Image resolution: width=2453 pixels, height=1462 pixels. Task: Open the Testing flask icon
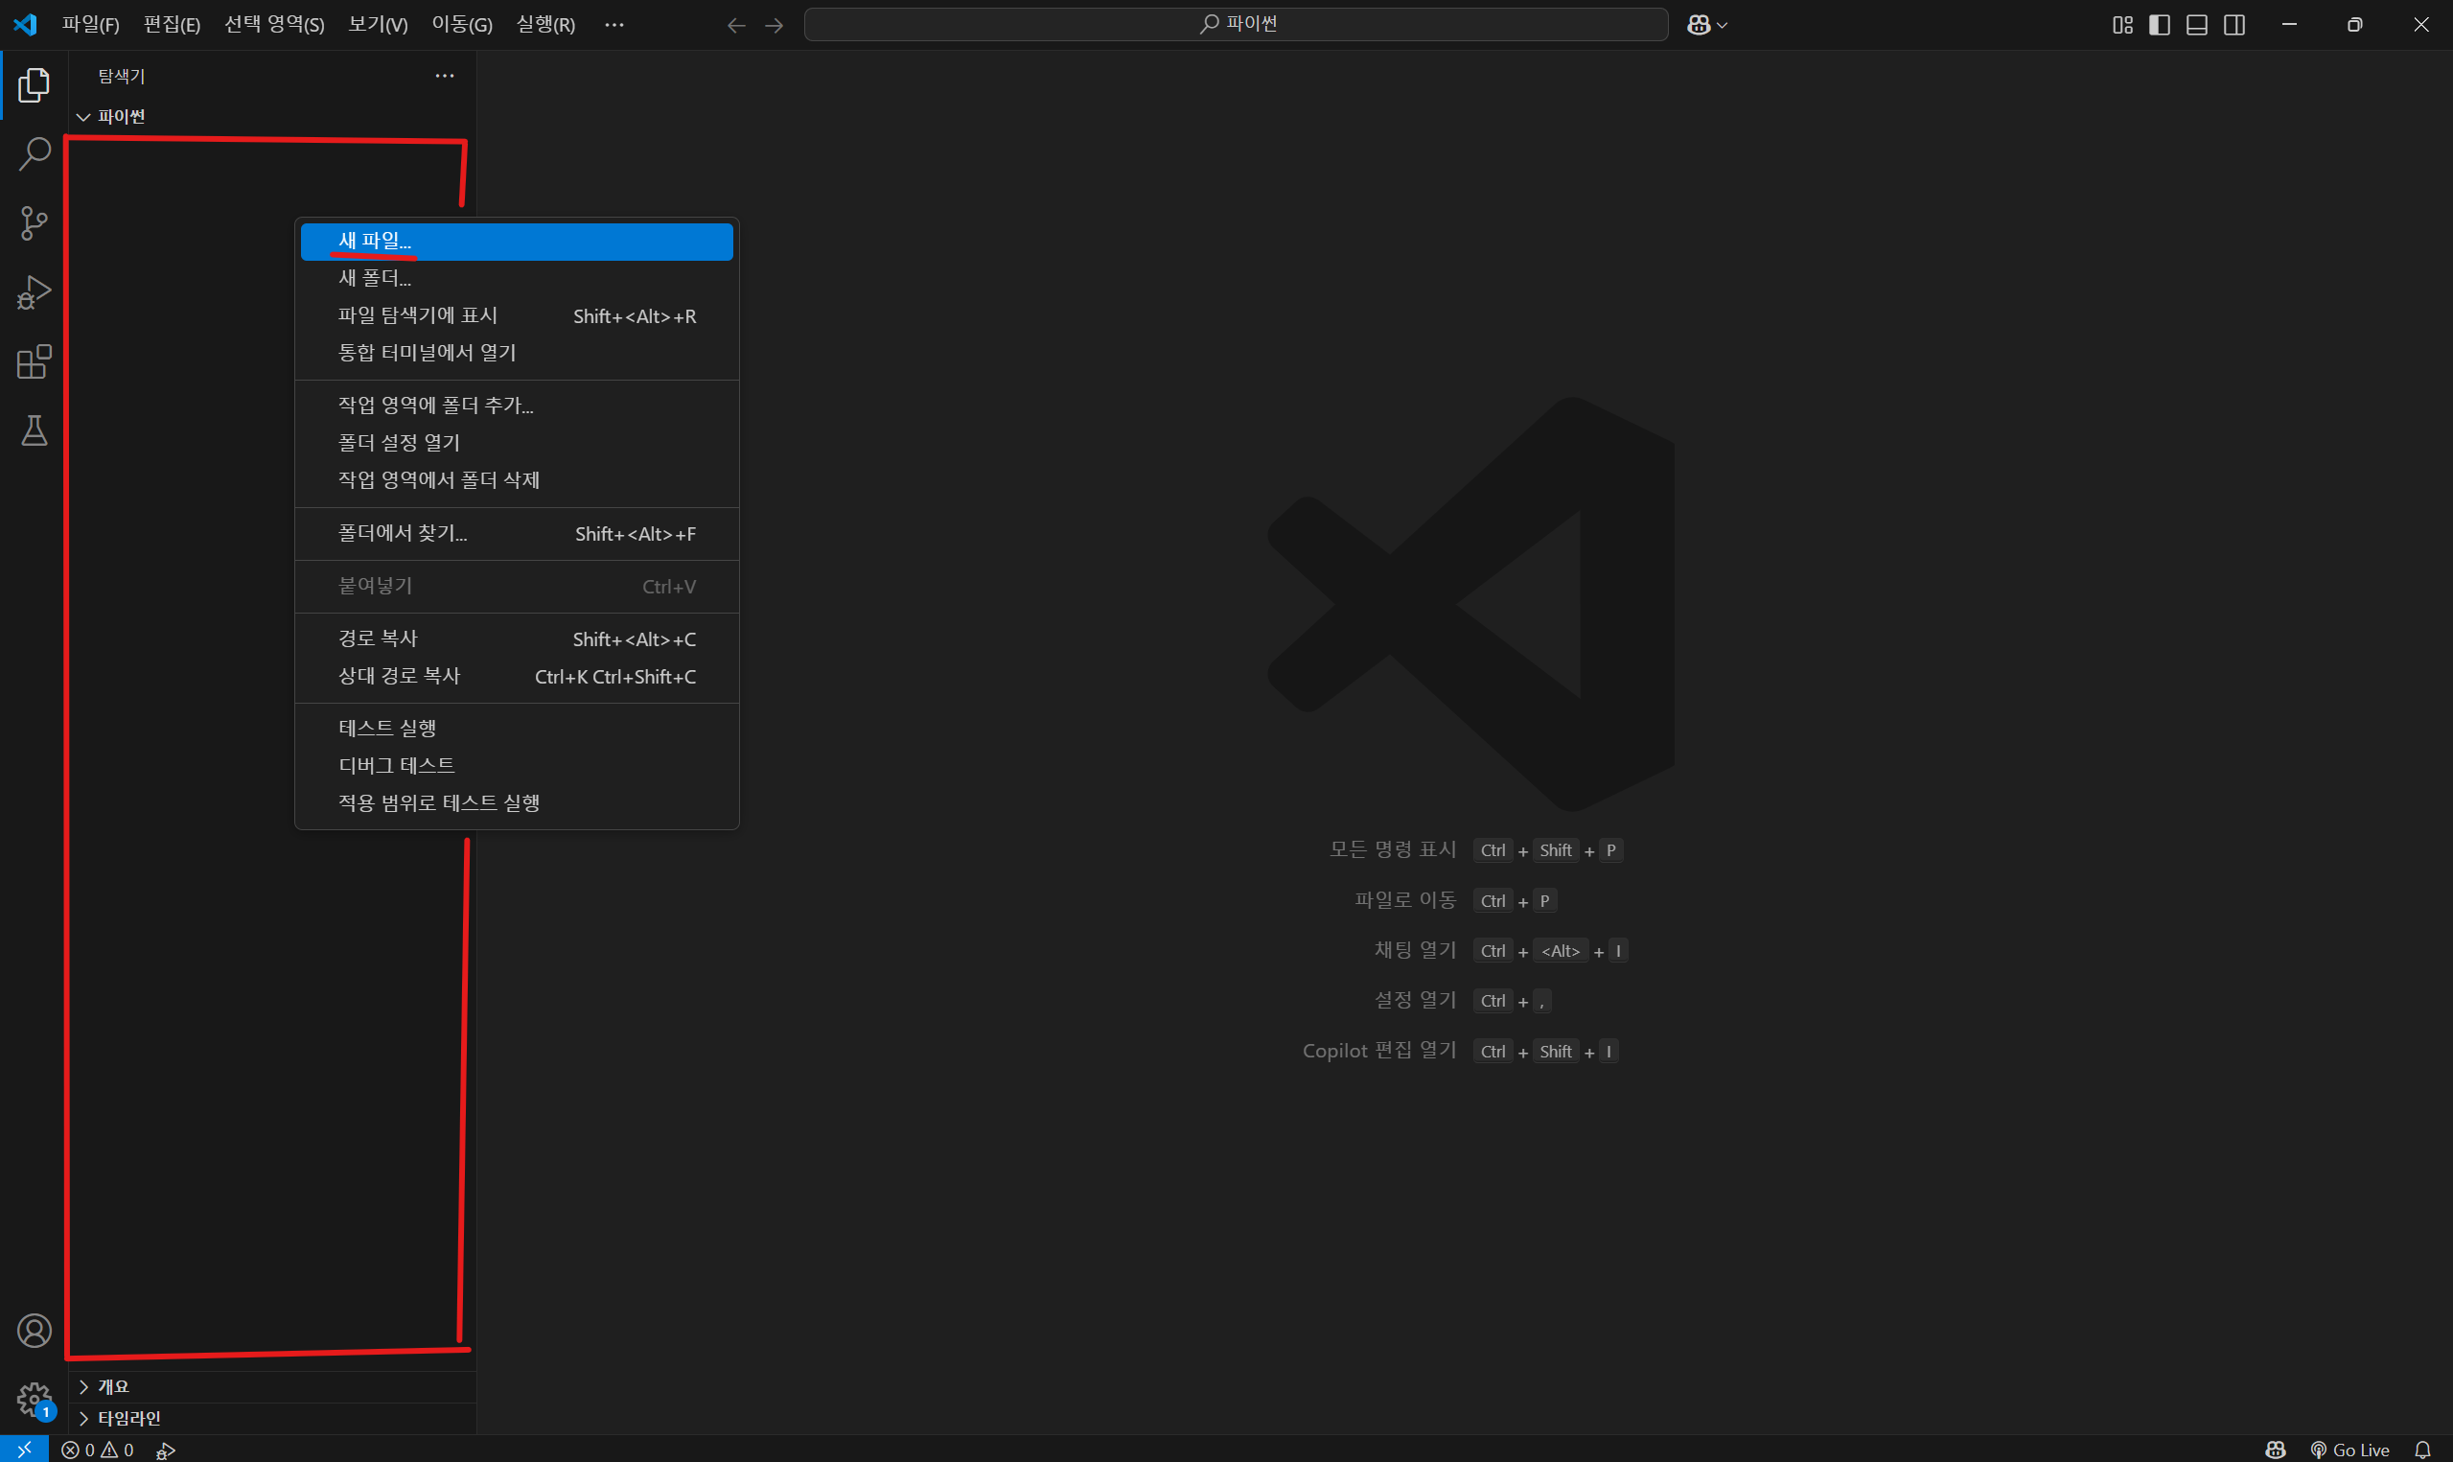click(x=35, y=430)
